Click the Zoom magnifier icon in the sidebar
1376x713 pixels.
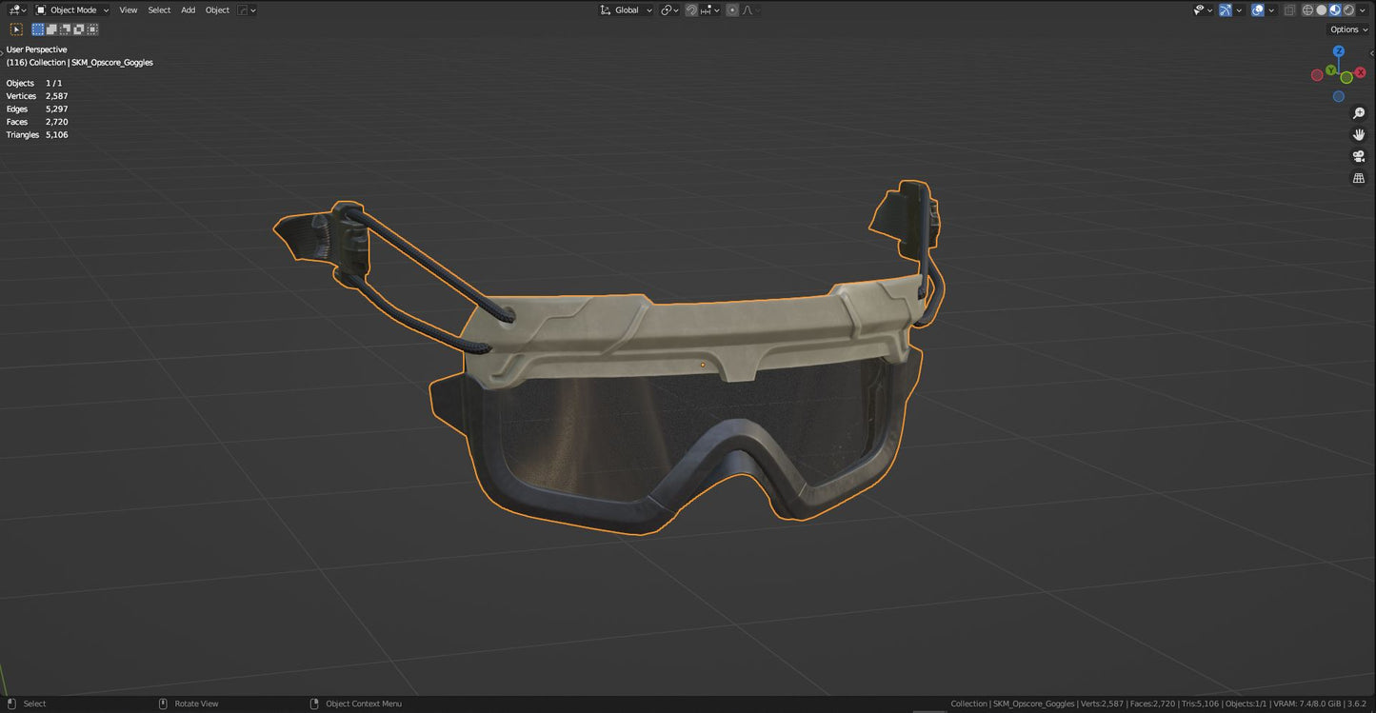tap(1359, 112)
